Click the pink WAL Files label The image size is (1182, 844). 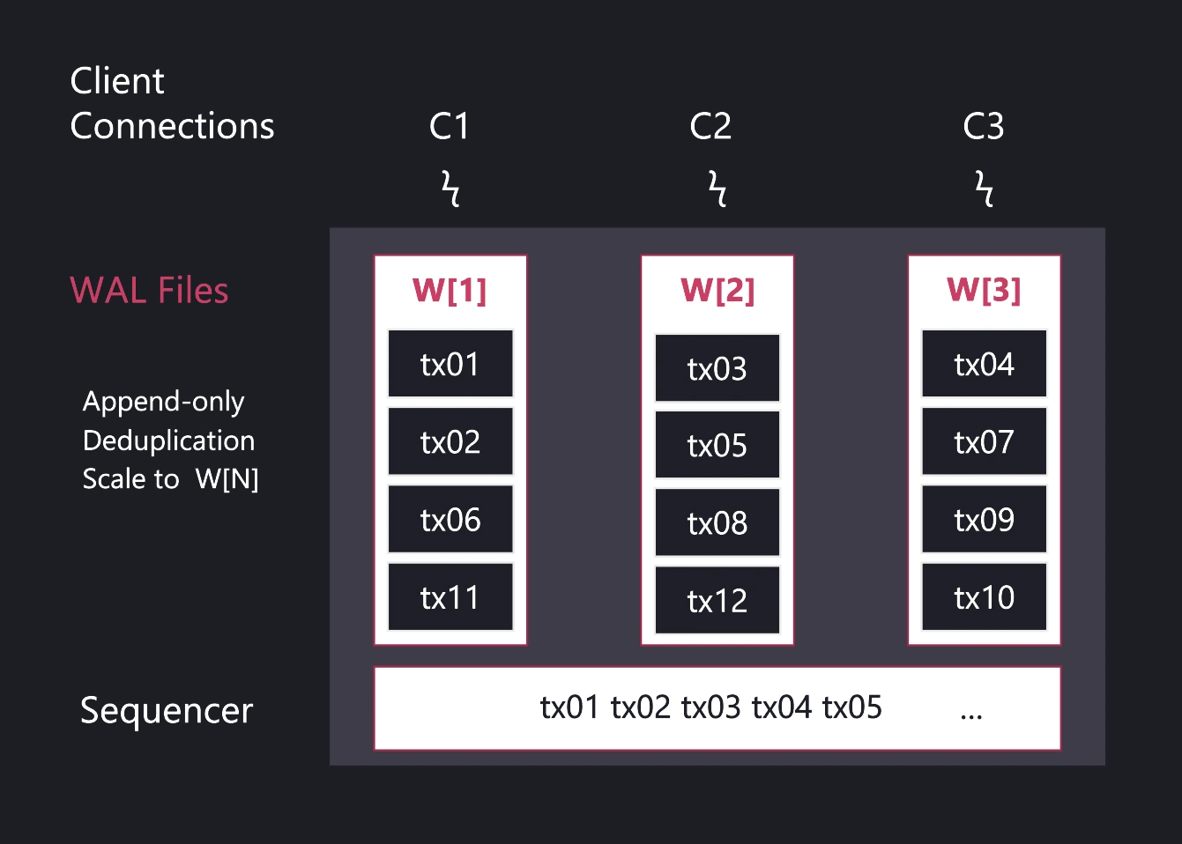(x=149, y=291)
